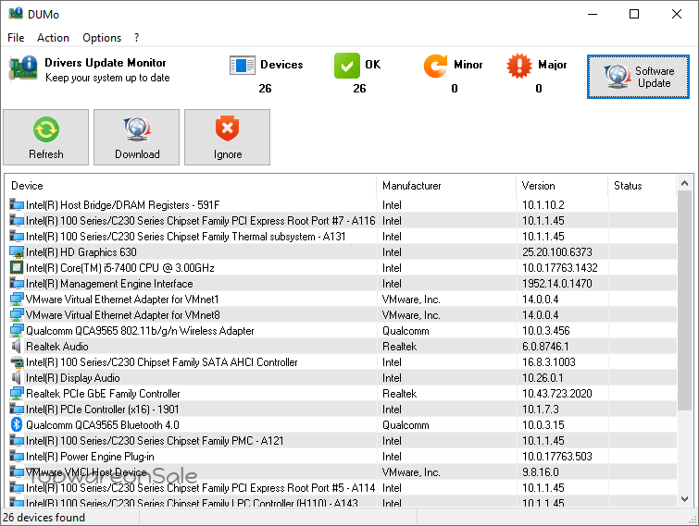Image resolution: width=699 pixels, height=526 pixels.
Task: Maximize the DUMo window
Action: (x=634, y=14)
